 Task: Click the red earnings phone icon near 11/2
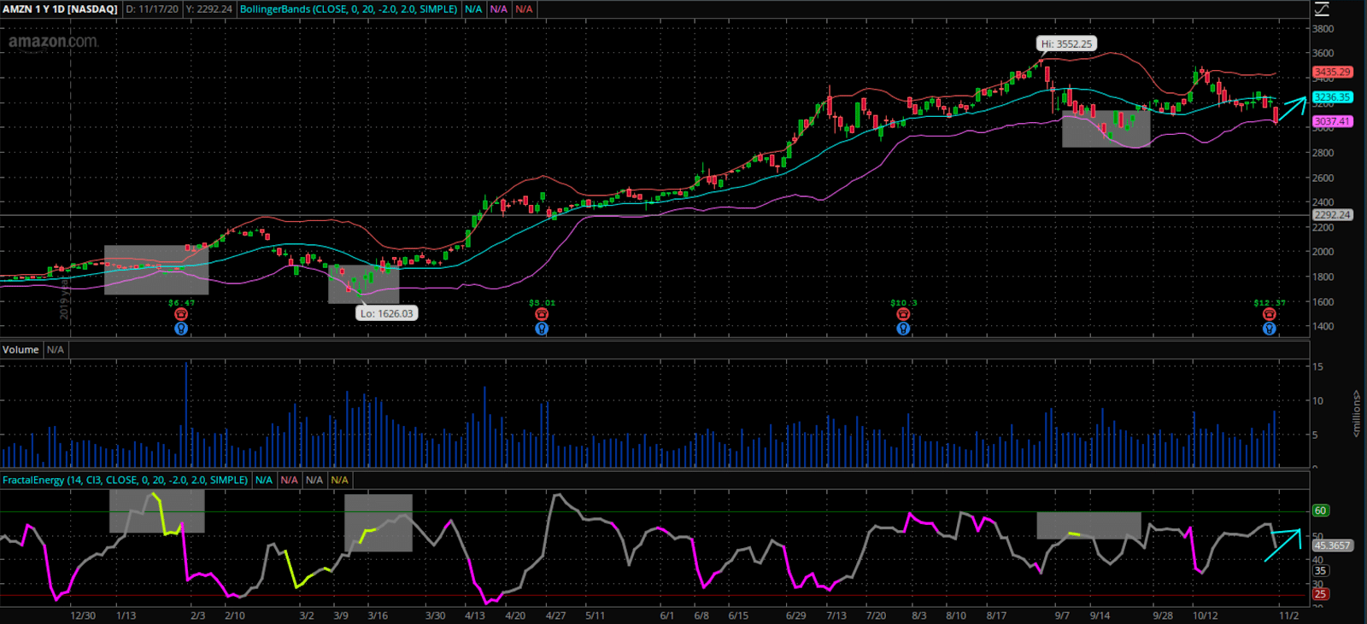1270,314
